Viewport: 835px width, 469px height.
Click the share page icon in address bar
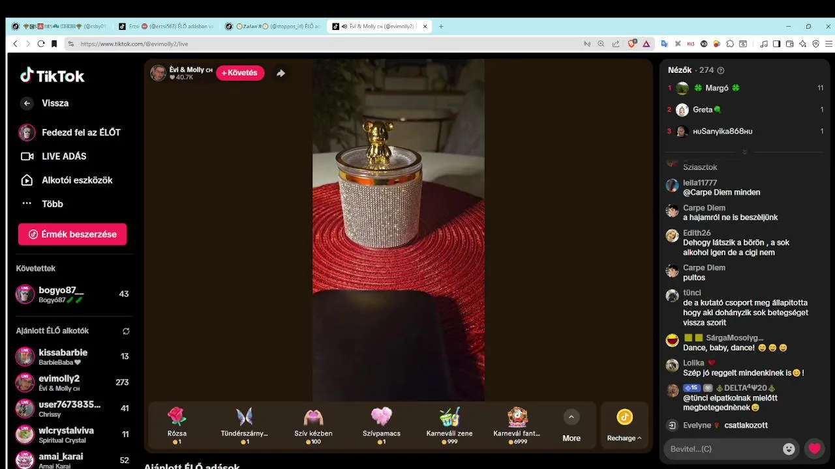click(x=616, y=44)
